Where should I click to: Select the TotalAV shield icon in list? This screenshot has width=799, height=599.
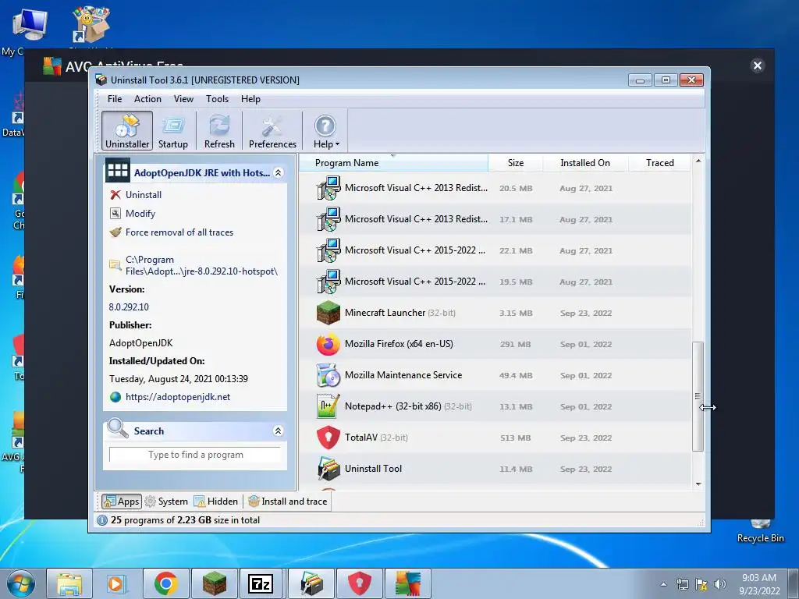click(328, 438)
